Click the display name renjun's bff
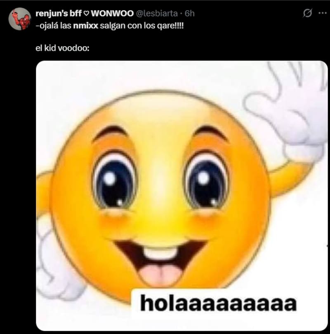 click(x=59, y=14)
